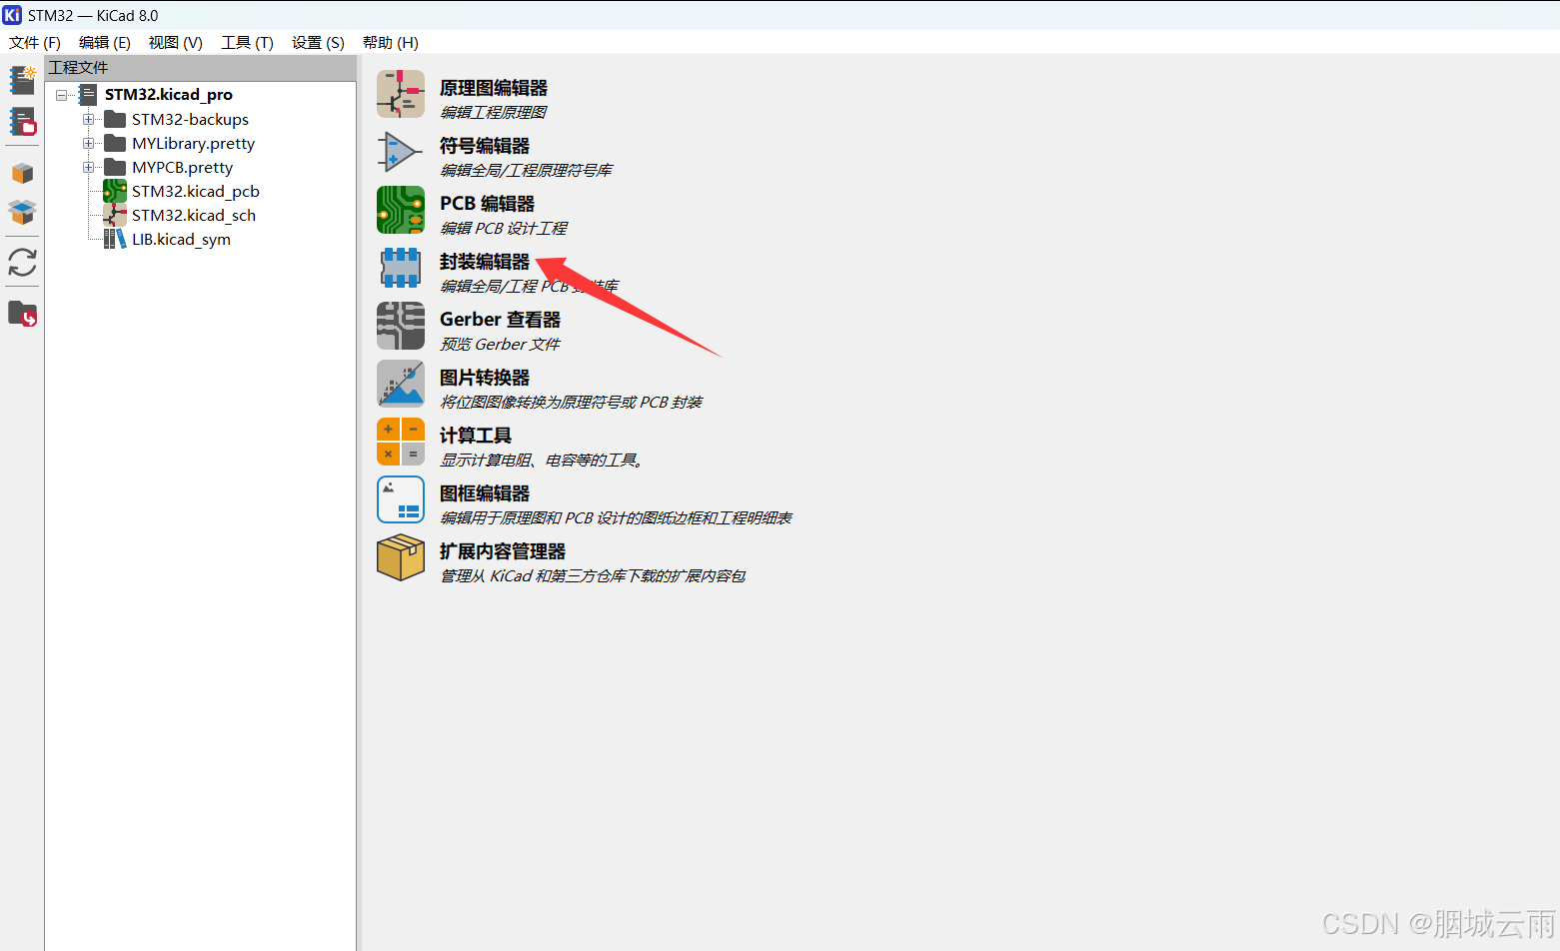Screen dimensions: 1560x951
Task: Select LIB.kicad_sym in the tree
Action: [181, 240]
